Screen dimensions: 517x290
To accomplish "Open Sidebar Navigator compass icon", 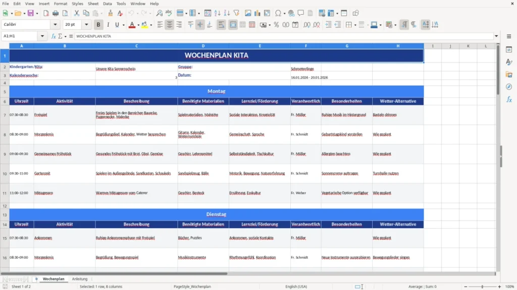I will pyautogui.click(x=509, y=87).
